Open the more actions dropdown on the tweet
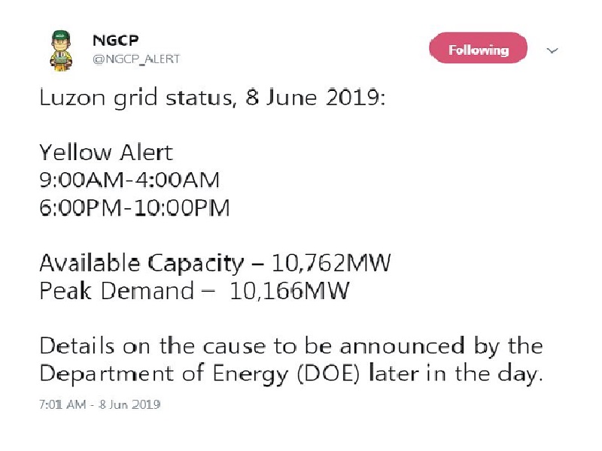The width and height of the screenshot is (602, 451). click(553, 50)
